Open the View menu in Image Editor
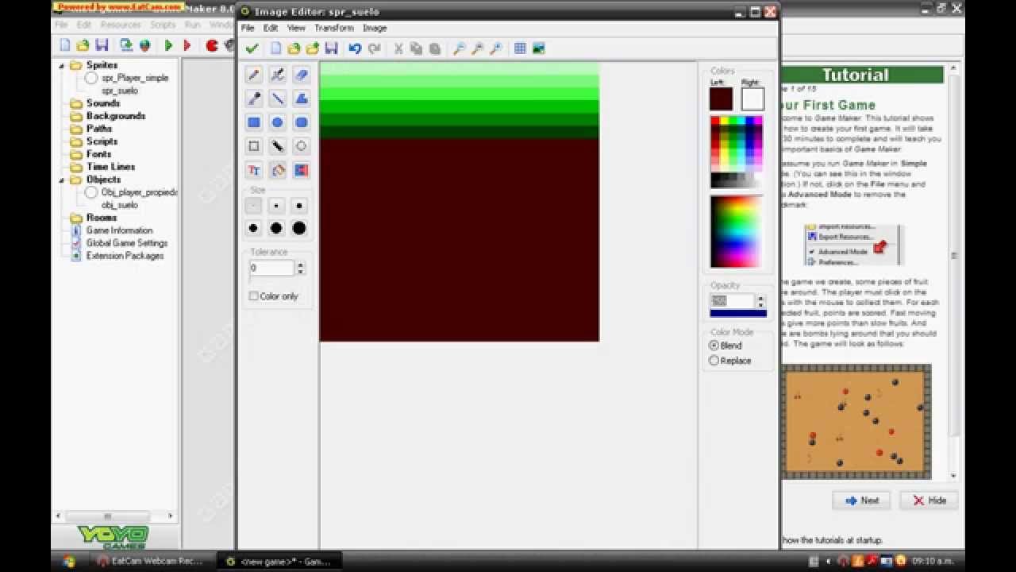This screenshot has height=572, width=1016. tap(296, 28)
